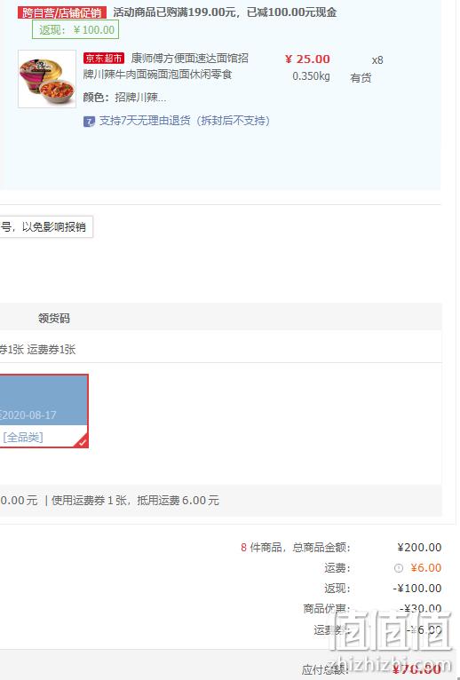460x680 pixels.
Task: Open the 康师傅方便面 product title link
Action: click(166, 66)
